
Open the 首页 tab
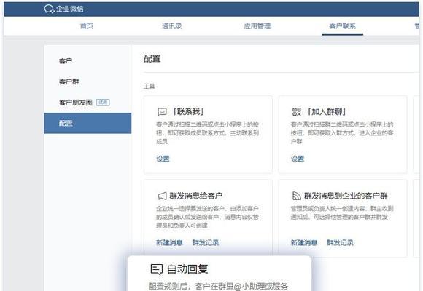(x=87, y=26)
